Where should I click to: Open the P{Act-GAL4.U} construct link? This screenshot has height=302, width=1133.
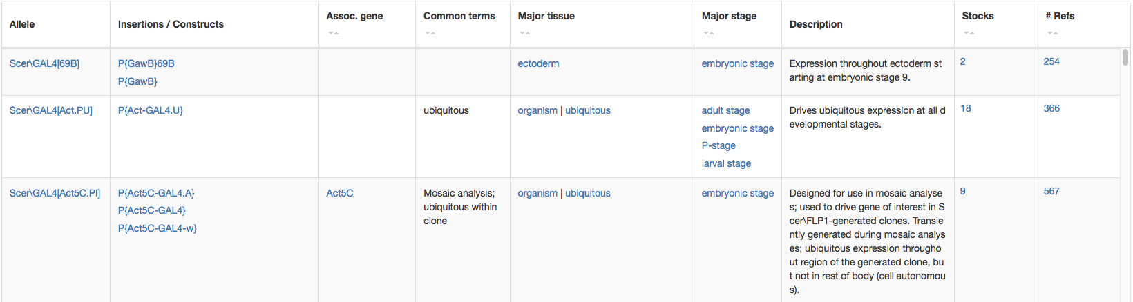click(x=150, y=110)
